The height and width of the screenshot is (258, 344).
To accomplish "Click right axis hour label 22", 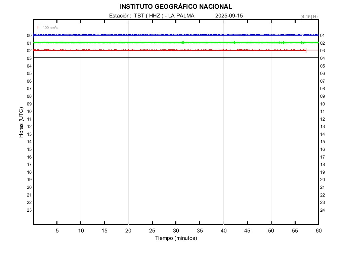I will (322, 195).
